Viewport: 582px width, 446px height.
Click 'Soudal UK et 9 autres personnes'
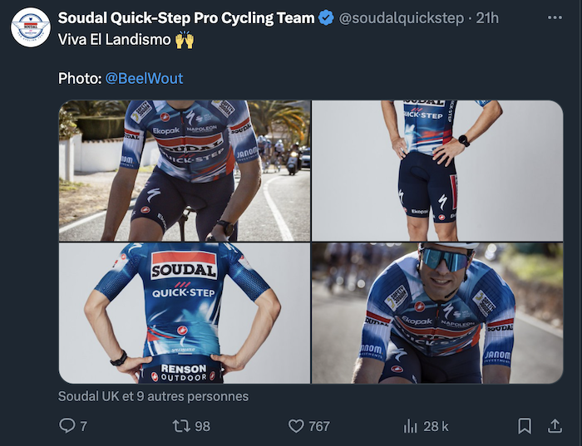(x=153, y=396)
